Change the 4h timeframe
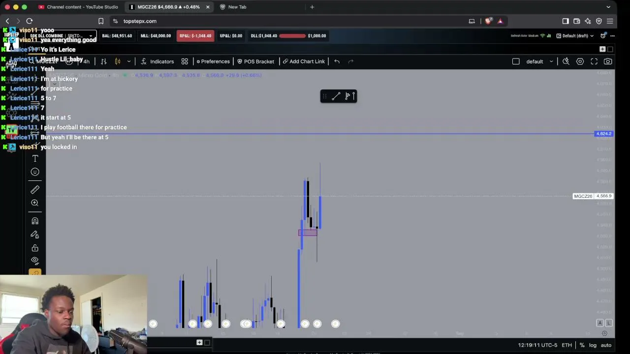Viewport: 630px width, 354px height. pos(87,61)
